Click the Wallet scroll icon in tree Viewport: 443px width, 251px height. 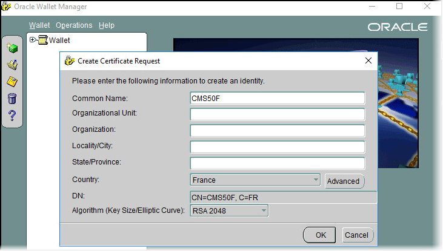point(43,41)
